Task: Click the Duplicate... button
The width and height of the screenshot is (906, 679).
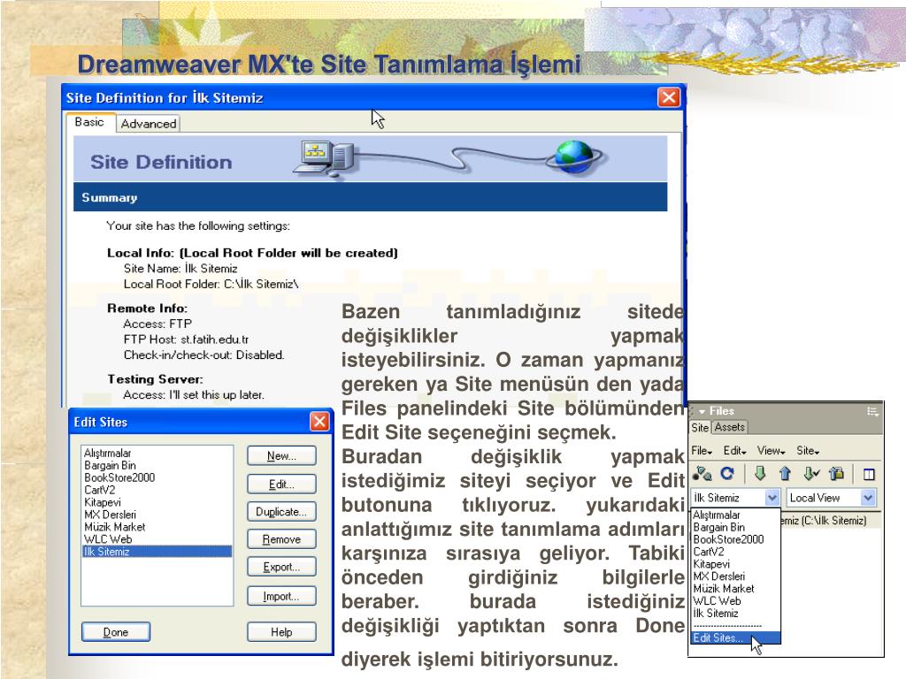Action: coord(281,512)
